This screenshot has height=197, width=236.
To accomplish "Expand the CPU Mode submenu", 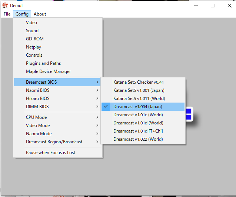I will click(57, 117).
